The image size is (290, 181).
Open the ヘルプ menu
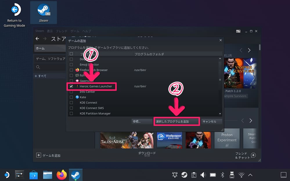point(87,31)
